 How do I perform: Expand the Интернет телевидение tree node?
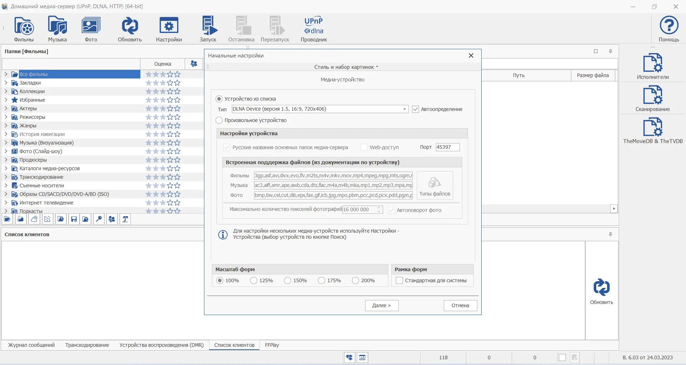click(6, 203)
